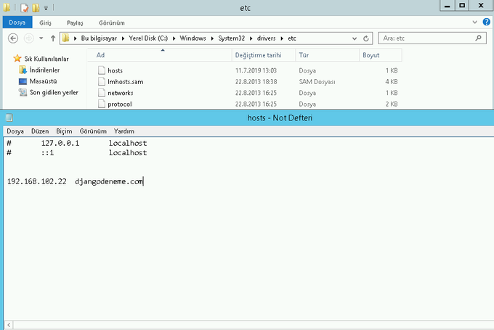Click Yerel Disk (C:) in address path
494x330 pixels.
[x=148, y=38]
